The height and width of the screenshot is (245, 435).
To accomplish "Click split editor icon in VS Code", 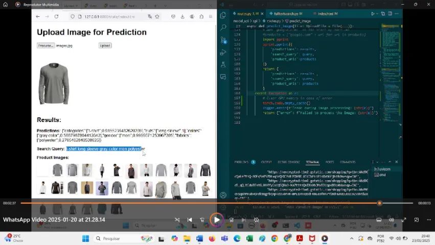I will coord(390,14).
